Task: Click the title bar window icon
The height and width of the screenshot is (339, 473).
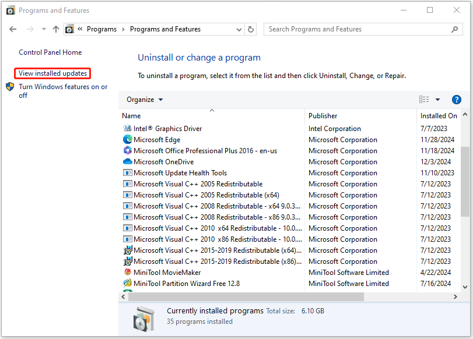Action: (10, 10)
